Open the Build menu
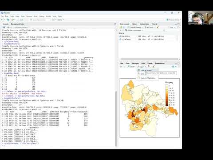213x160 pixels. tap(35, 16)
